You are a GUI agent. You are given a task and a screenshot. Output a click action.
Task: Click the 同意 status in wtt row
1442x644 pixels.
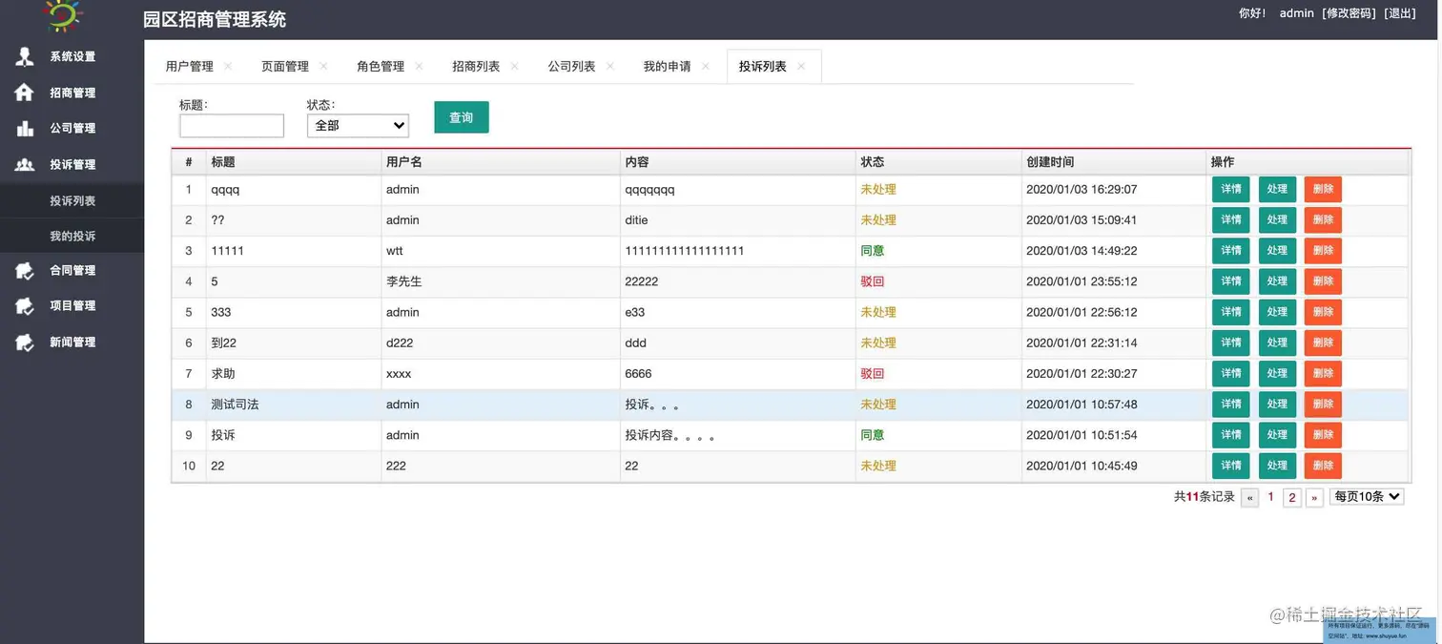point(873,251)
